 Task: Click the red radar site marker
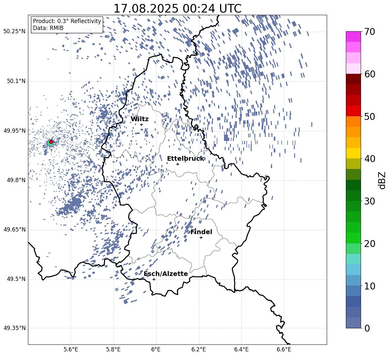click(x=51, y=142)
